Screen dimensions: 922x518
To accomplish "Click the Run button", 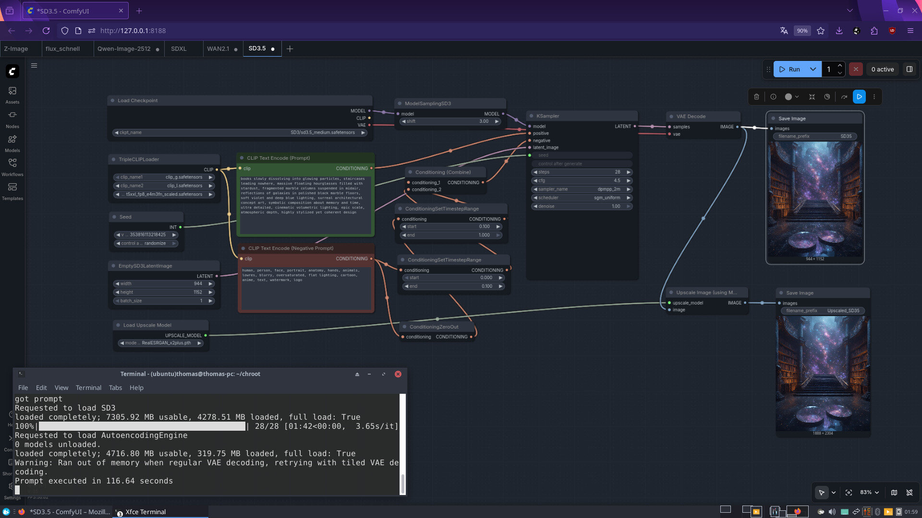I will click(790, 69).
